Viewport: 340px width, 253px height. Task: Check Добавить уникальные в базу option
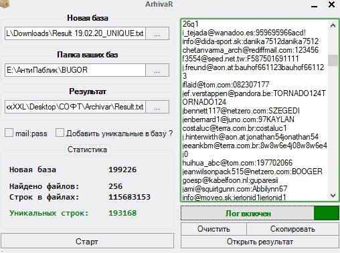tap(60, 133)
